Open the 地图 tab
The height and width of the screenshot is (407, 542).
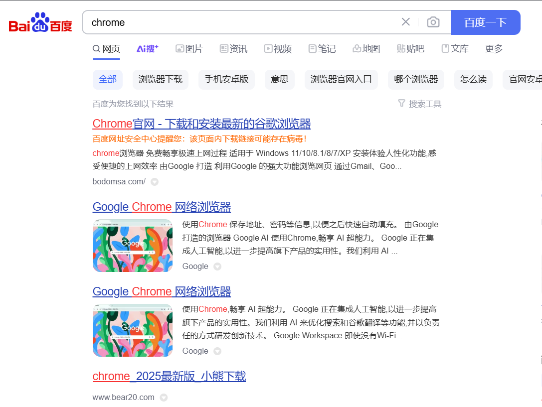366,49
